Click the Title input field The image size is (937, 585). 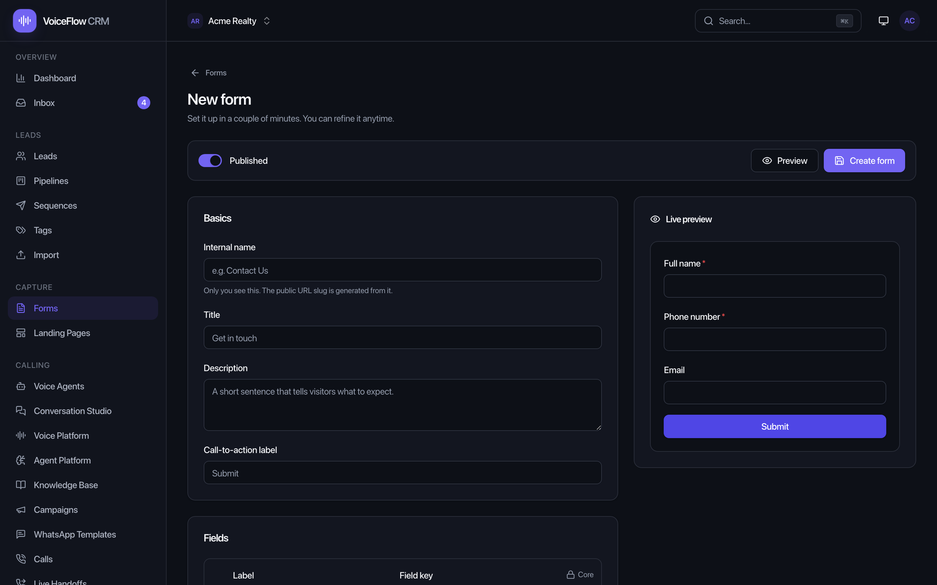click(x=403, y=337)
